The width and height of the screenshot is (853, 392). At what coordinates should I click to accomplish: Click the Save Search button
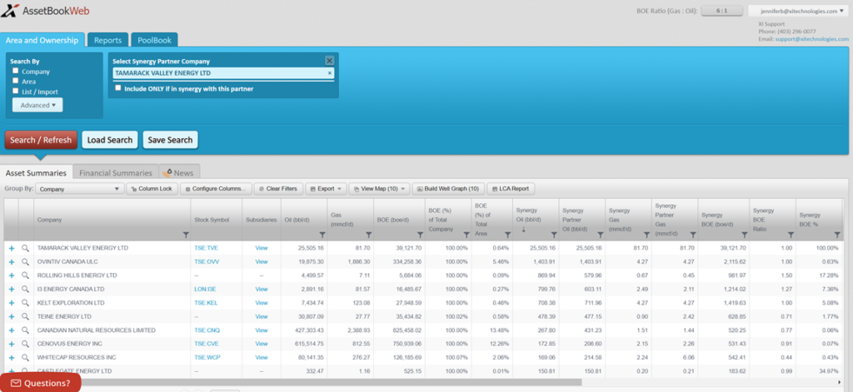tap(170, 140)
